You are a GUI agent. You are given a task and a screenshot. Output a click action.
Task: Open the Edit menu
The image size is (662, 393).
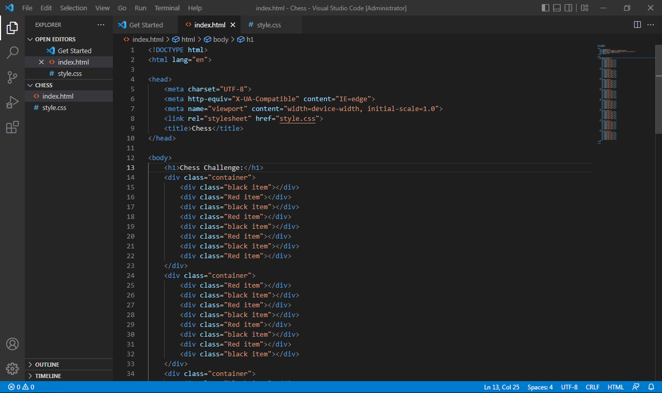click(46, 8)
